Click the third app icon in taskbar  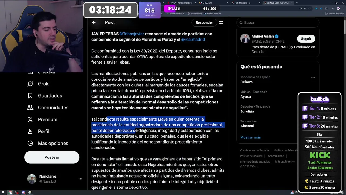[24, 192]
